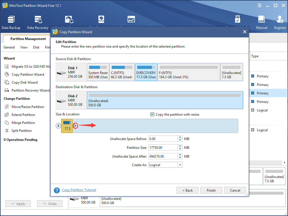Decrease Unallocate Space After value
This screenshot has height=216, width=288.
click(180, 158)
